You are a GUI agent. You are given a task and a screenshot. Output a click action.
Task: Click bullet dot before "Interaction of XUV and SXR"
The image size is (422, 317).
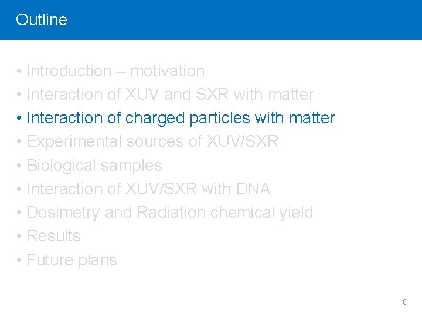pos(19,95)
